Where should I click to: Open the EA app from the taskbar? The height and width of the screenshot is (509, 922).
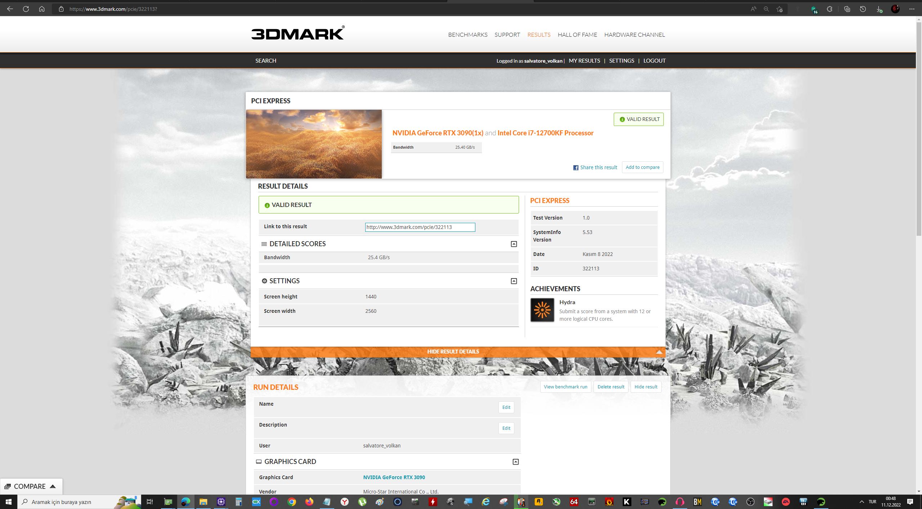[x=786, y=502]
